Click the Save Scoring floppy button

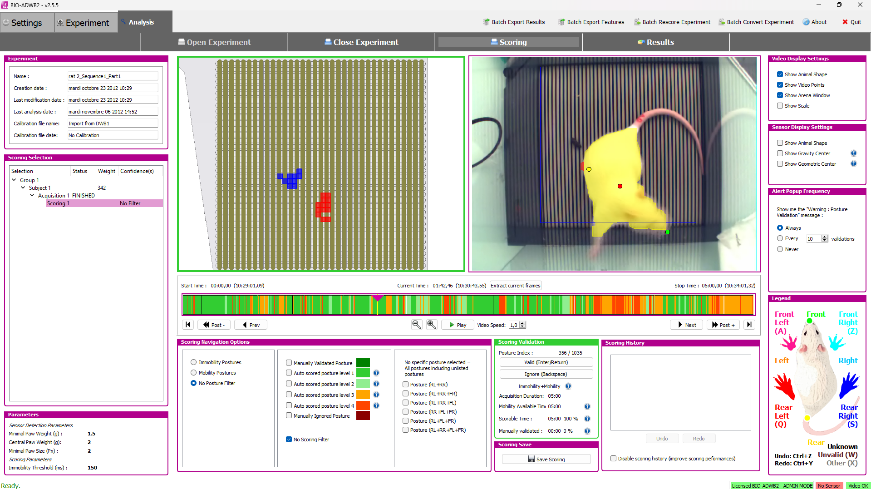pyautogui.click(x=546, y=459)
